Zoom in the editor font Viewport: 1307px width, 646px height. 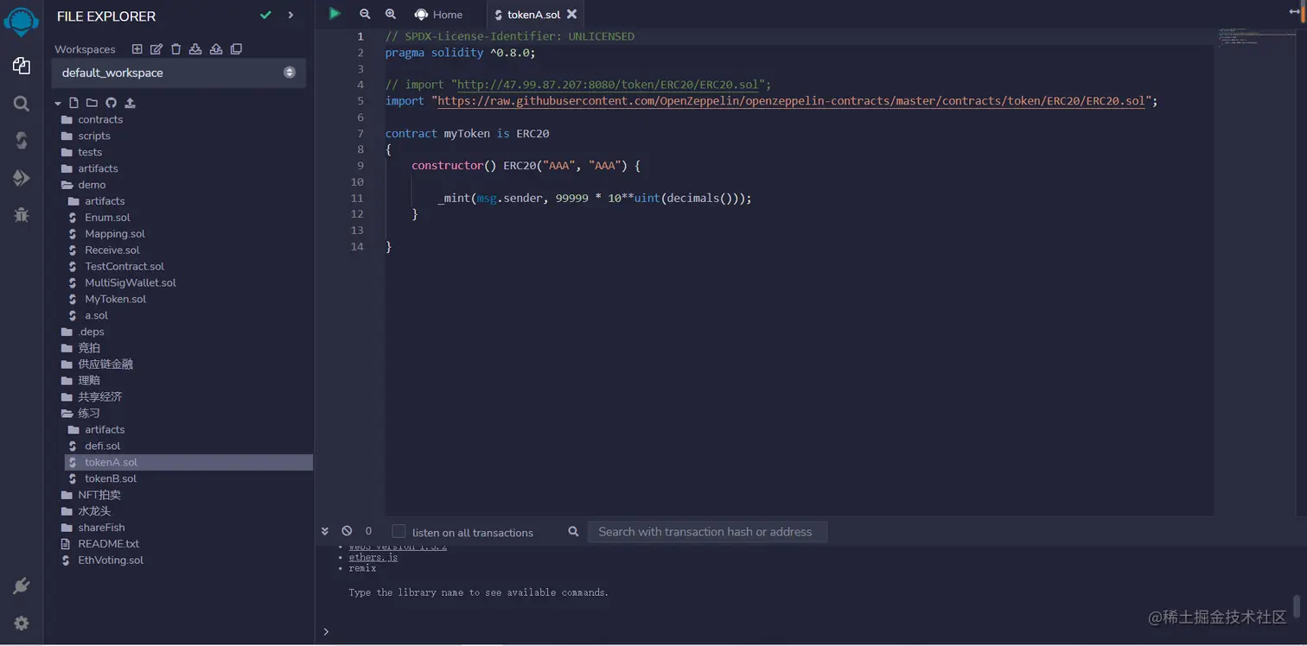click(391, 14)
